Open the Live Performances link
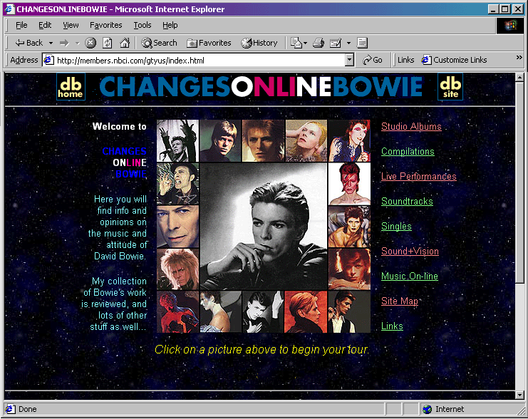Screen dimensions: 528x419 click(x=418, y=177)
